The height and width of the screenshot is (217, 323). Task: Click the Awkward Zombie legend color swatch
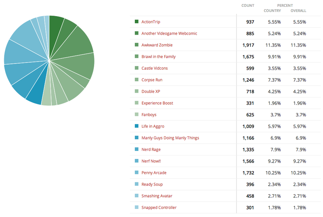(136, 45)
